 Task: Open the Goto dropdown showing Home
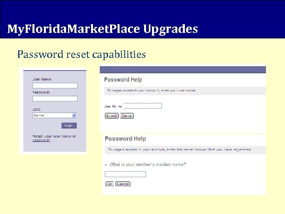pos(55,115)
